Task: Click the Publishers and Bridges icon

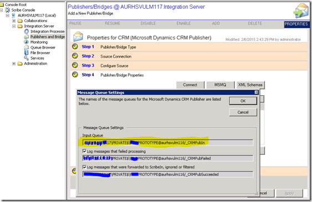Action: tap(27, 37)
